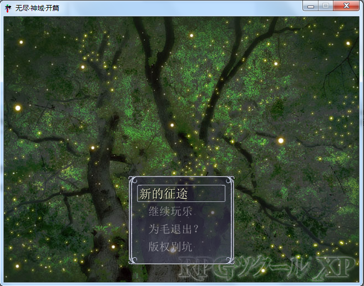
Task: Choose 继续玩乐 to continue the game
Action: click(x=170, y=211)
